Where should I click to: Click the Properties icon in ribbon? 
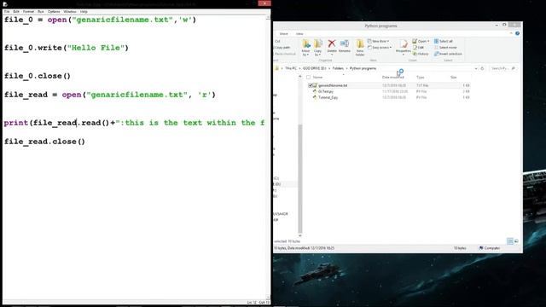click(x=404, y=44)
